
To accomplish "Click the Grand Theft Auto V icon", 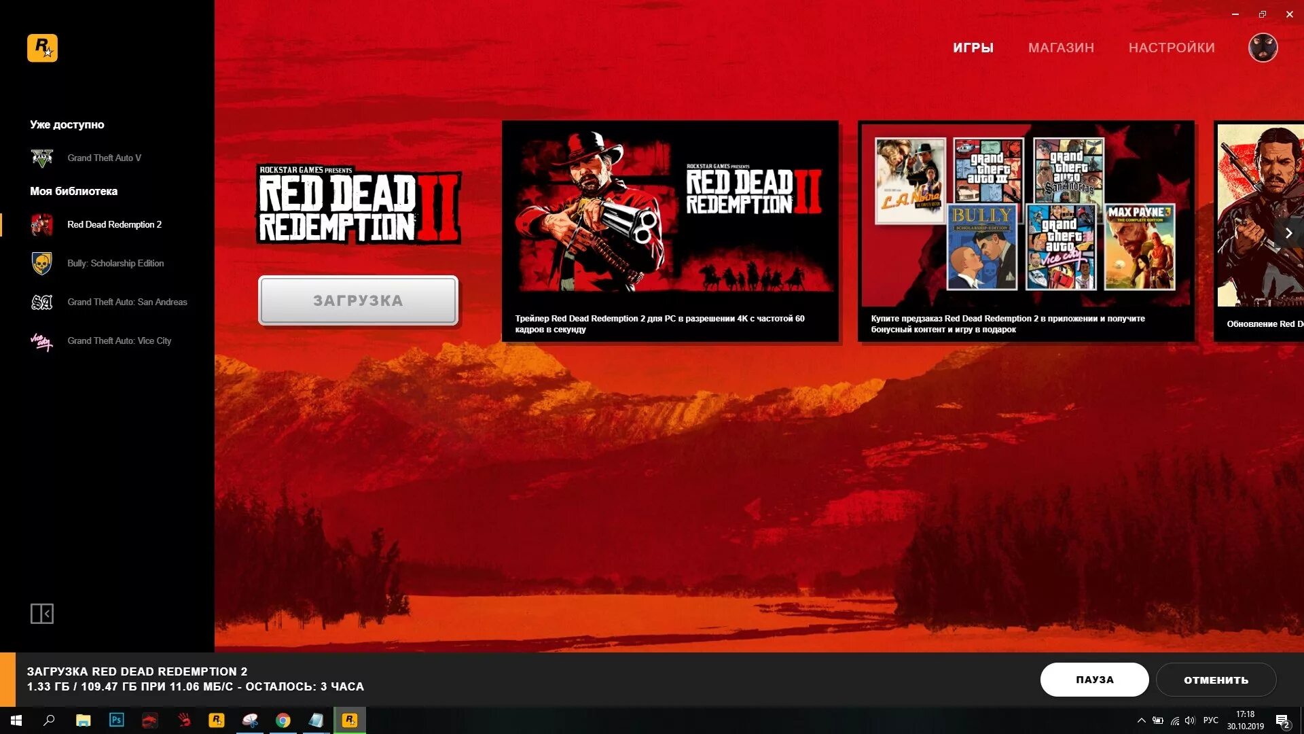I will 42,158.
